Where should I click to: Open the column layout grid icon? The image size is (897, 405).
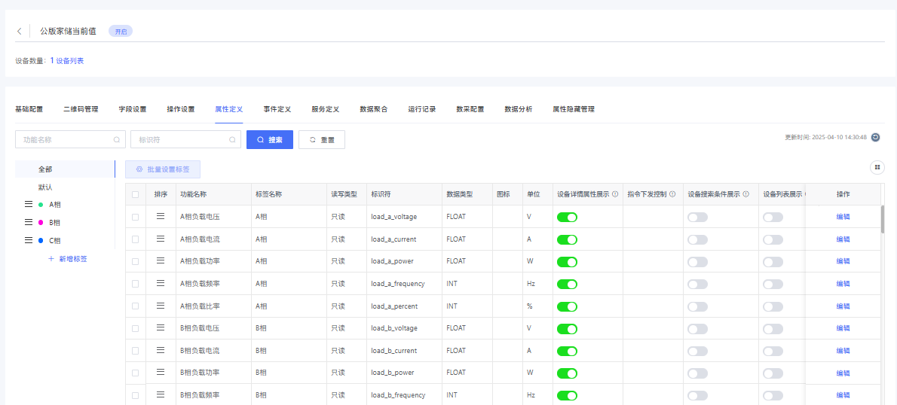point(877,167)
